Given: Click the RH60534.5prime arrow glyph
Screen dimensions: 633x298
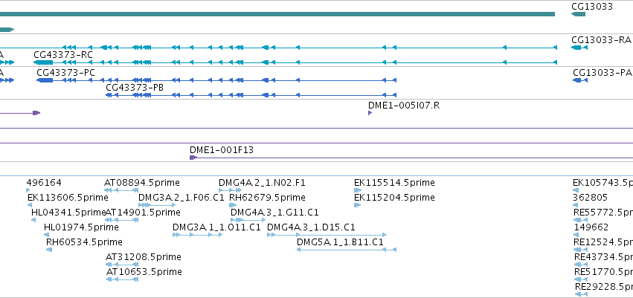Looking at the screenshot, I should pyautogui.click(x=49, y=250).
